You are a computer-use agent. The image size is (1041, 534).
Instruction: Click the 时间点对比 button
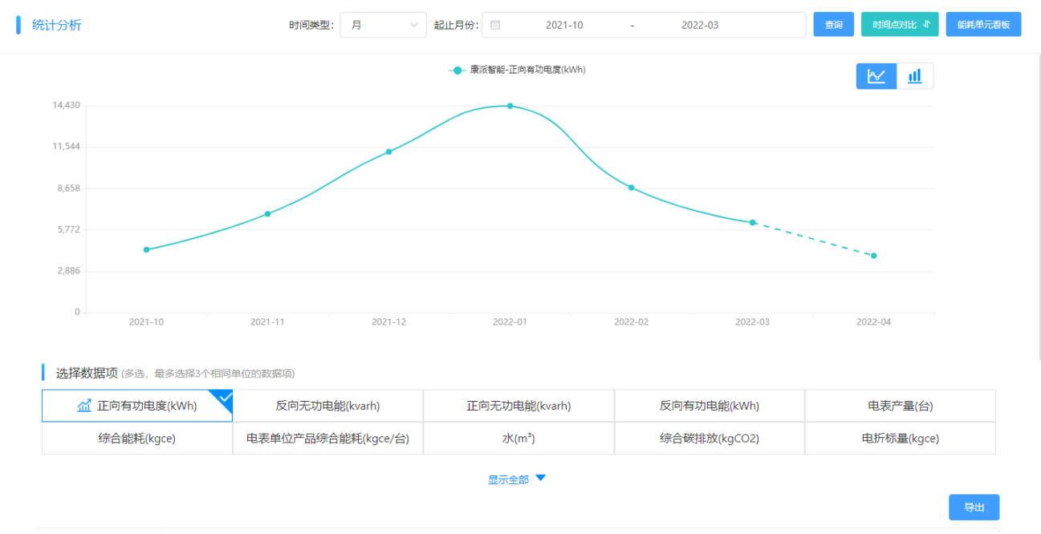click(900, 25)
